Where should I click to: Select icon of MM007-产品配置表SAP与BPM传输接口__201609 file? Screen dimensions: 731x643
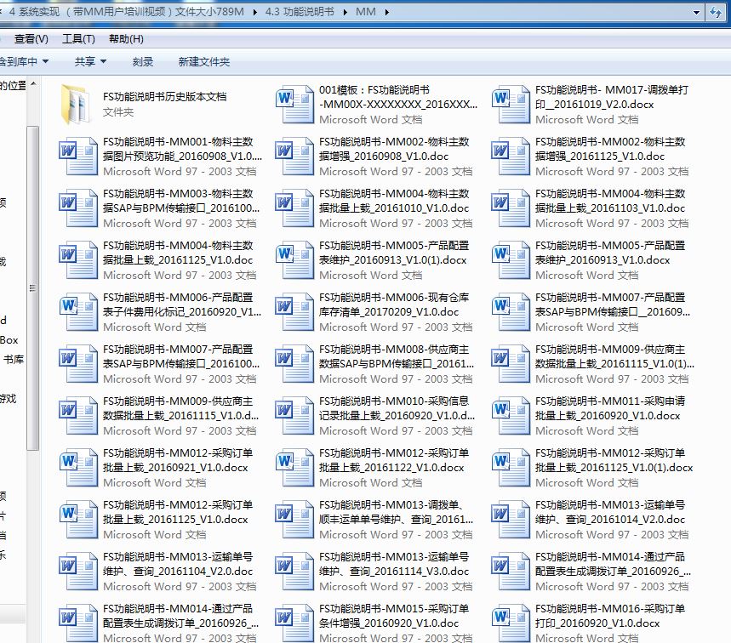click(511, 311)
